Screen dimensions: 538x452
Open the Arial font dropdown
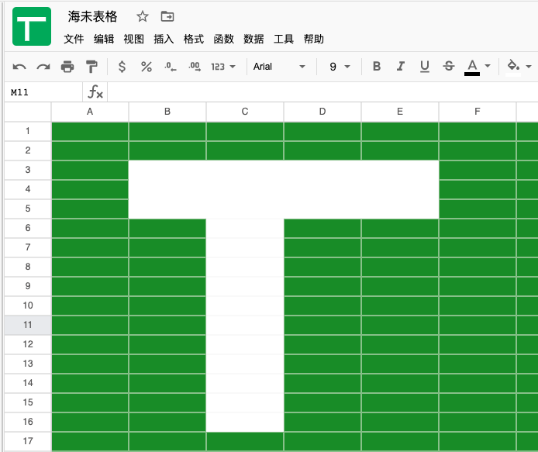(279, 67)
